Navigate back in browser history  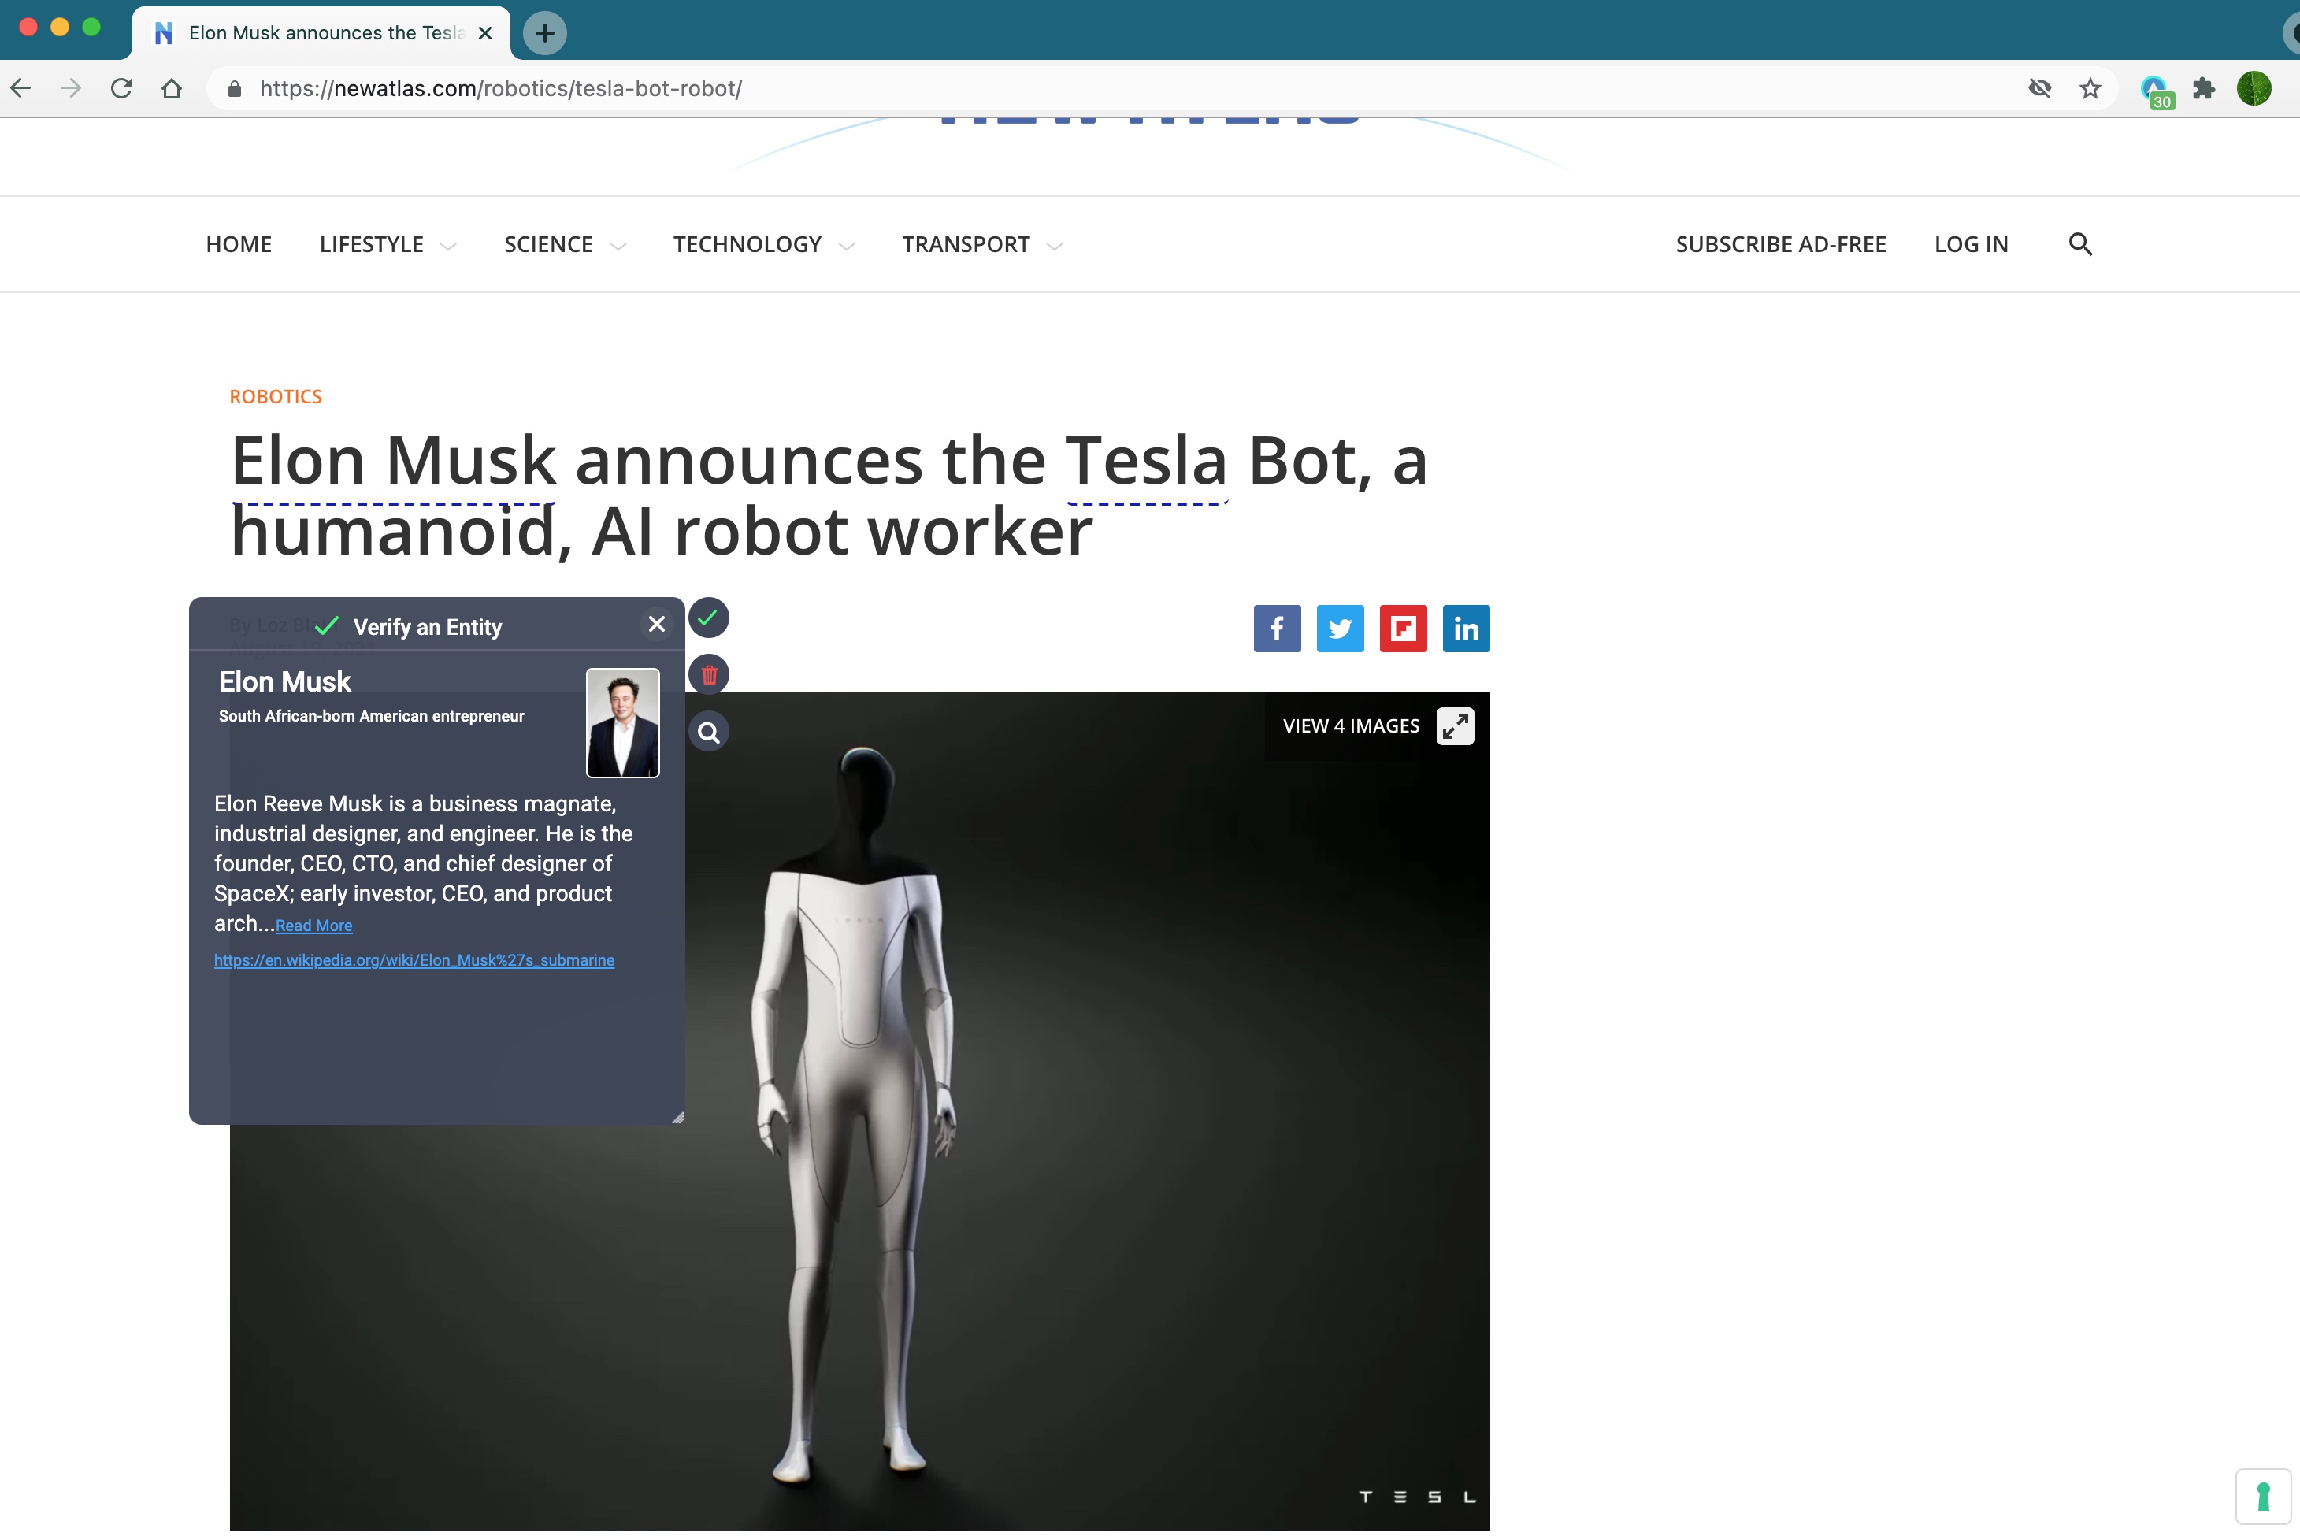click(x=20, y=88)
